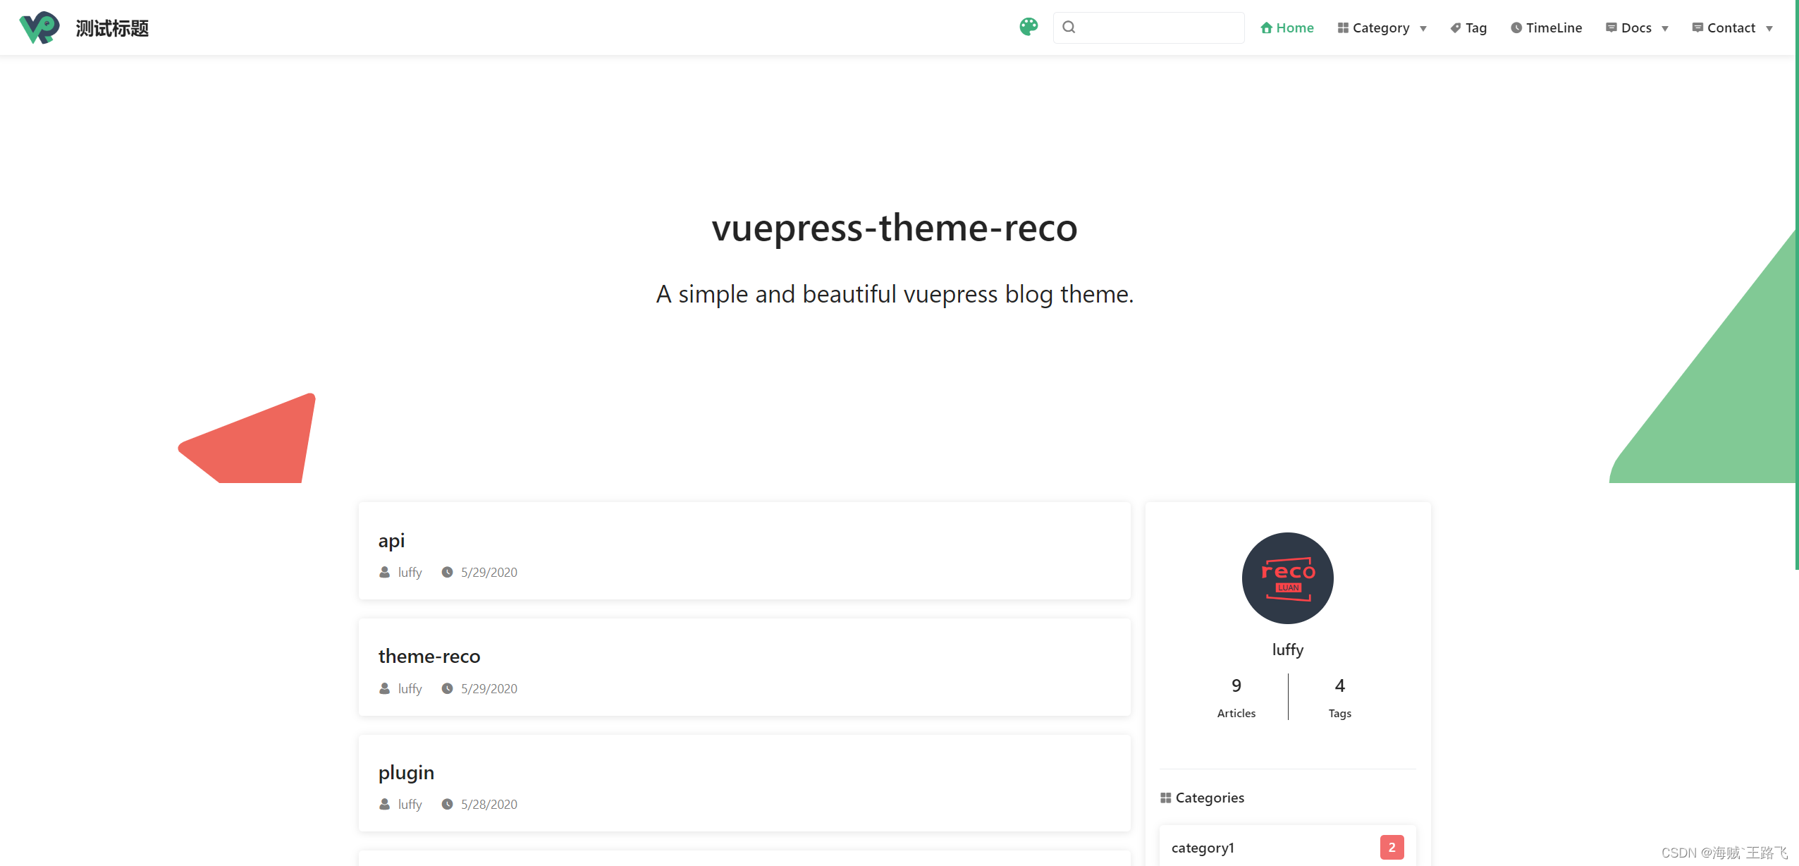Screen dimensions: 1799x866
Task: Select the Home icon in navigation
Action: (x=1267, y=27)
